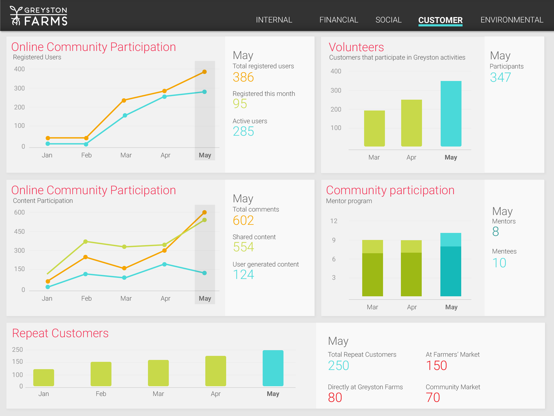Click the Registered Users subtitle
Viewport: 554px width, 416px height.
tap(37, 57)
